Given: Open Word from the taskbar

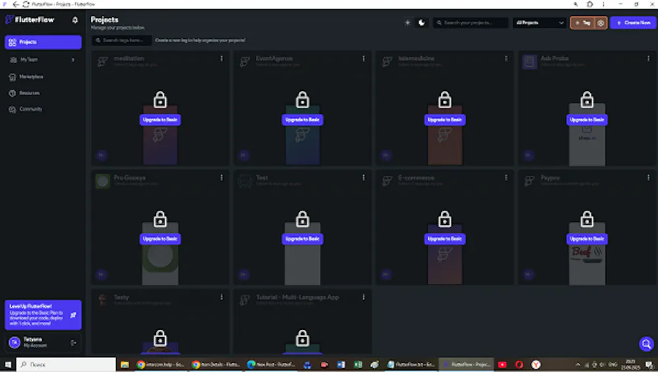Looking at the screenshot, I should pyautogui.click(x=341, y=365).
